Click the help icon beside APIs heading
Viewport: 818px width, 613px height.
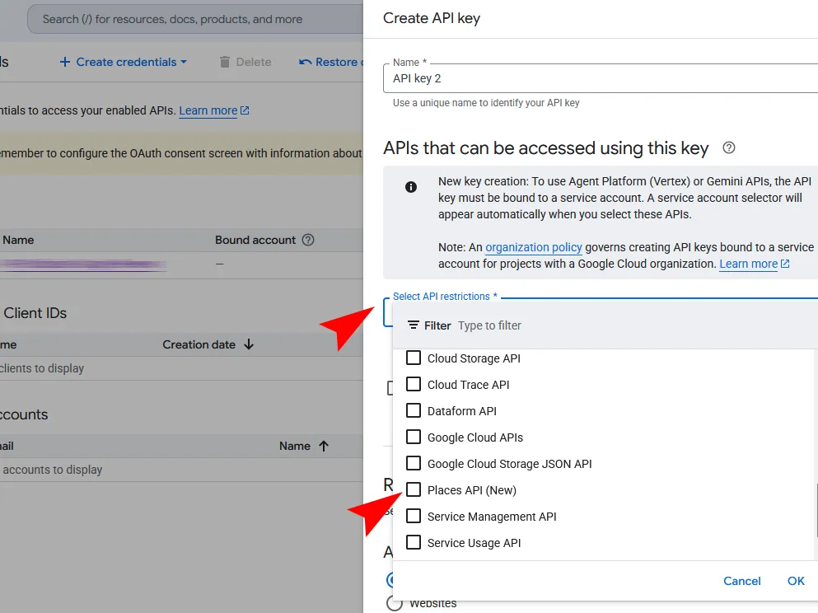pyautogui.click(x=729, y=148)
